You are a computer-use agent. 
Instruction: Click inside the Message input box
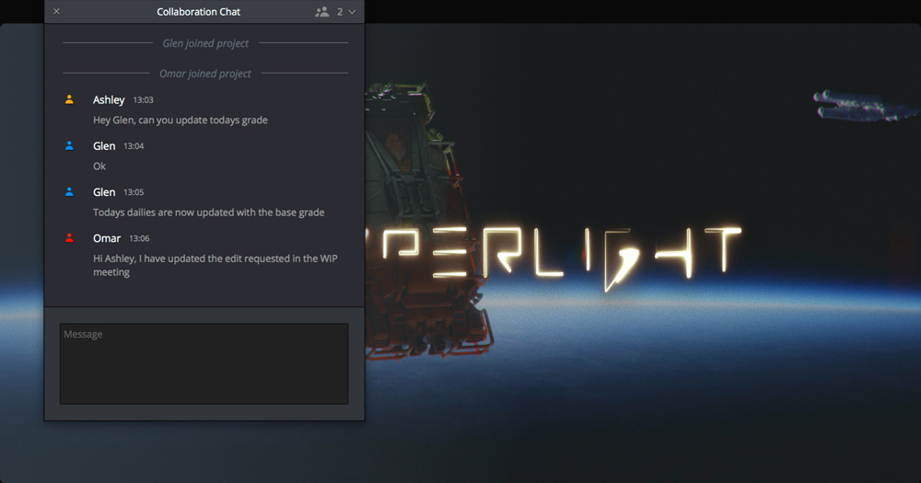(x=204, y=363)
